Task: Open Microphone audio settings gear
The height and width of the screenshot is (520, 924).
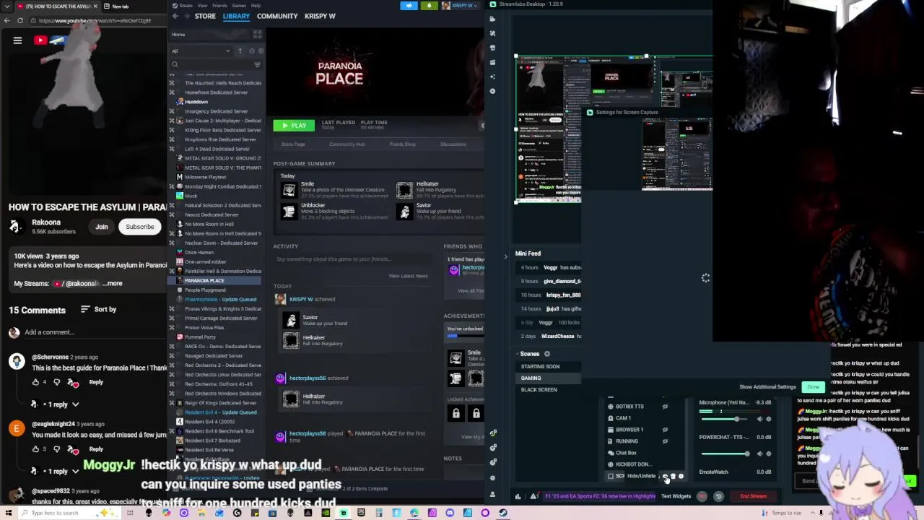Action: [768, 419]
